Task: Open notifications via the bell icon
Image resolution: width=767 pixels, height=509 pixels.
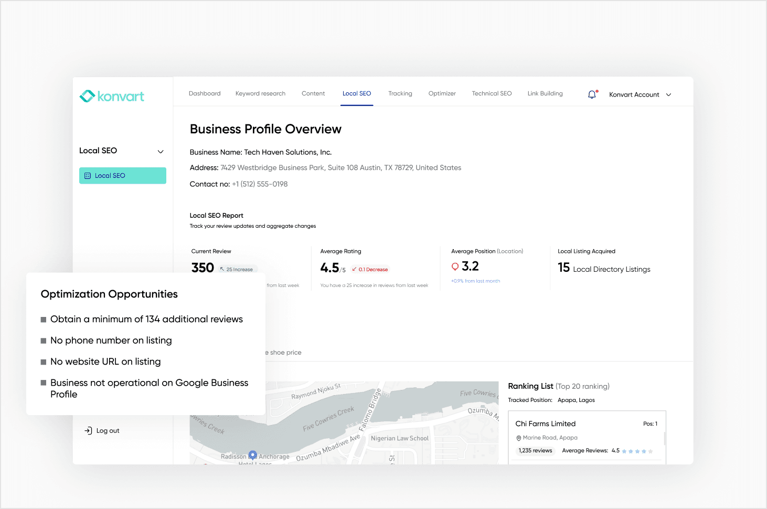Action: (592, 94)
